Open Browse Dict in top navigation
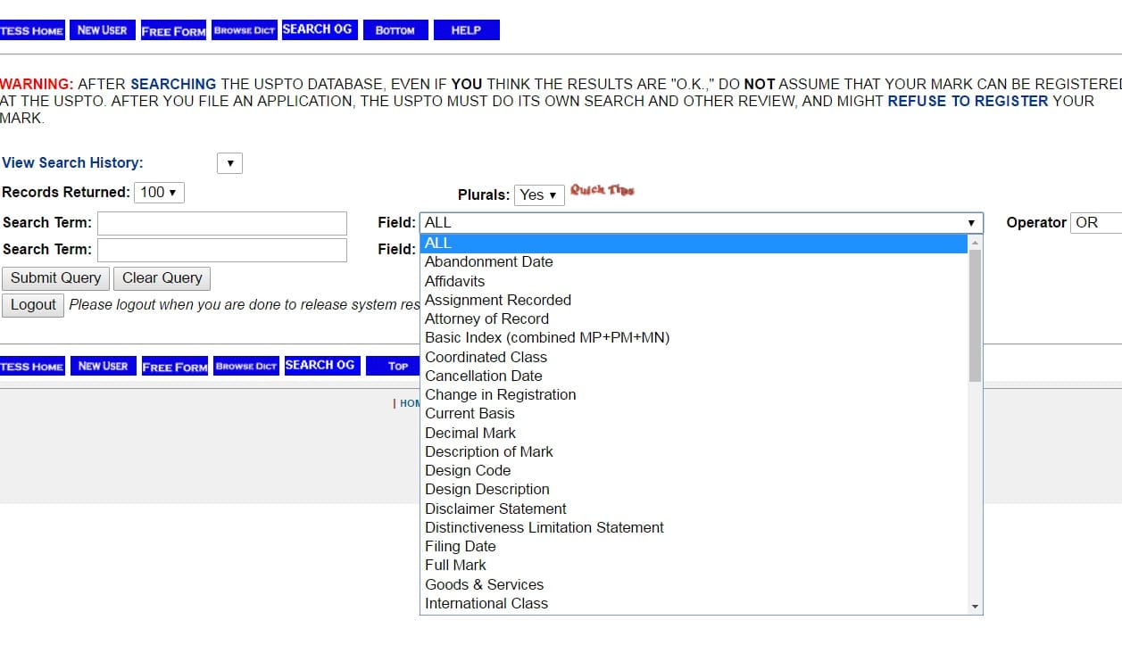This screenshot has width=1122, height=645. pos(244,30)
